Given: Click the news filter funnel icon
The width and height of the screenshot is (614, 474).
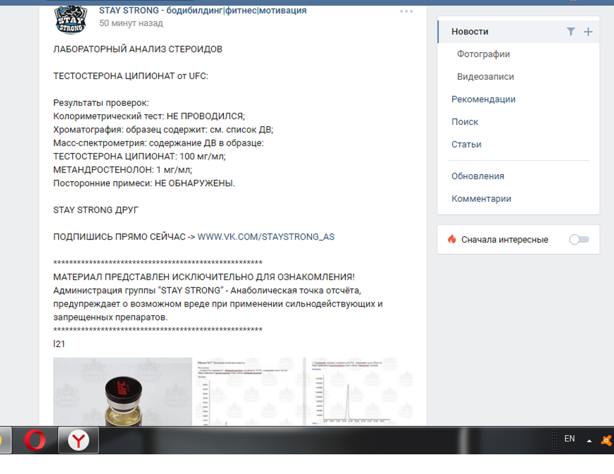Looking at the screenshot, I should 571,32.
